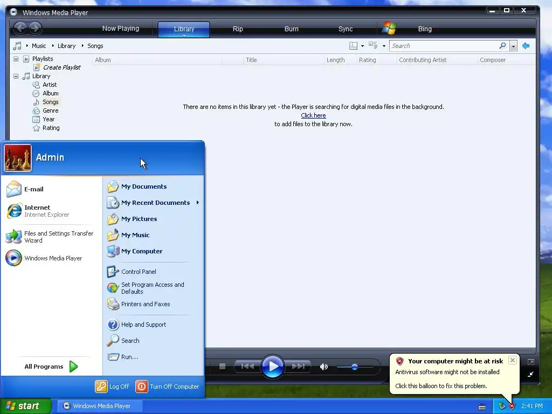Open Help and Support
The width and height of the screenshot is (552, 414).
(x=154, y=325)
